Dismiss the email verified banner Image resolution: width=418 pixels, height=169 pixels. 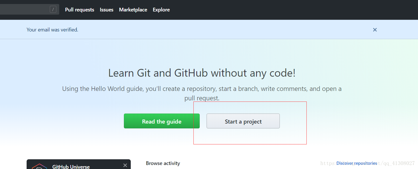pos(375,30)
